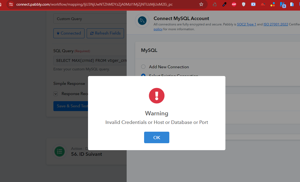Bookmark this page with the star icon

[x=201, y=4]
